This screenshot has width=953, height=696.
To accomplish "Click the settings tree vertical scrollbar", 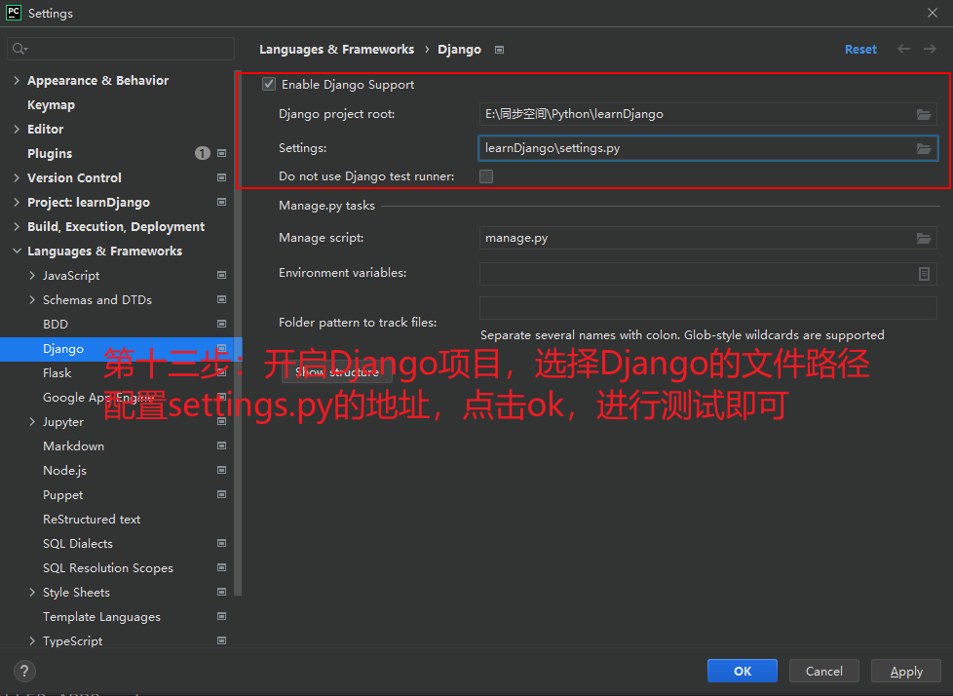I will tap(238, 333).
